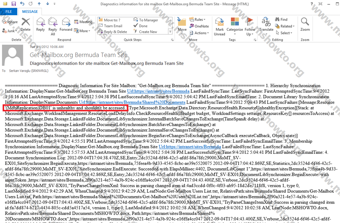Click the recipient Serkan Varoglu (SRKNVRGL)
This screenshot has height=223, width=340.
pyautogui.click(x=29, y=71)
